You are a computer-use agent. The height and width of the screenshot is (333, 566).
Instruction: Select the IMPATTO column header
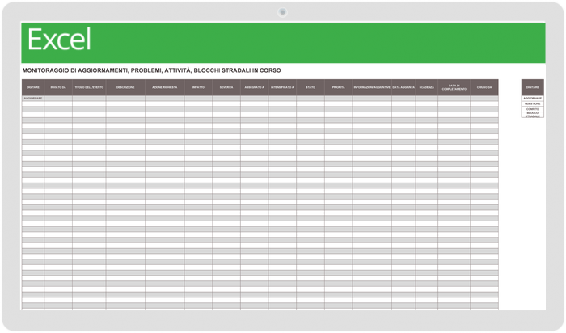(198, 87)
